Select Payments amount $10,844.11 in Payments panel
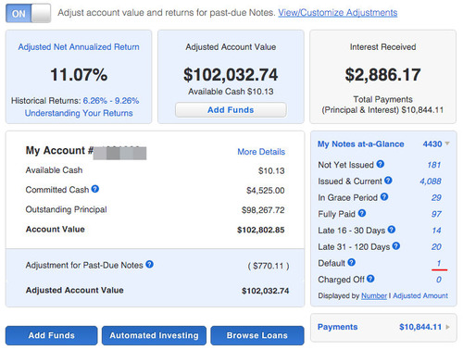This screenshot has width=463, height=350. pos(420,327)
